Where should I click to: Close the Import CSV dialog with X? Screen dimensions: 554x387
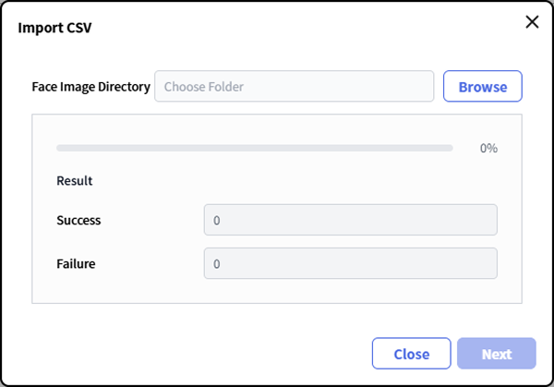(532, 22)
